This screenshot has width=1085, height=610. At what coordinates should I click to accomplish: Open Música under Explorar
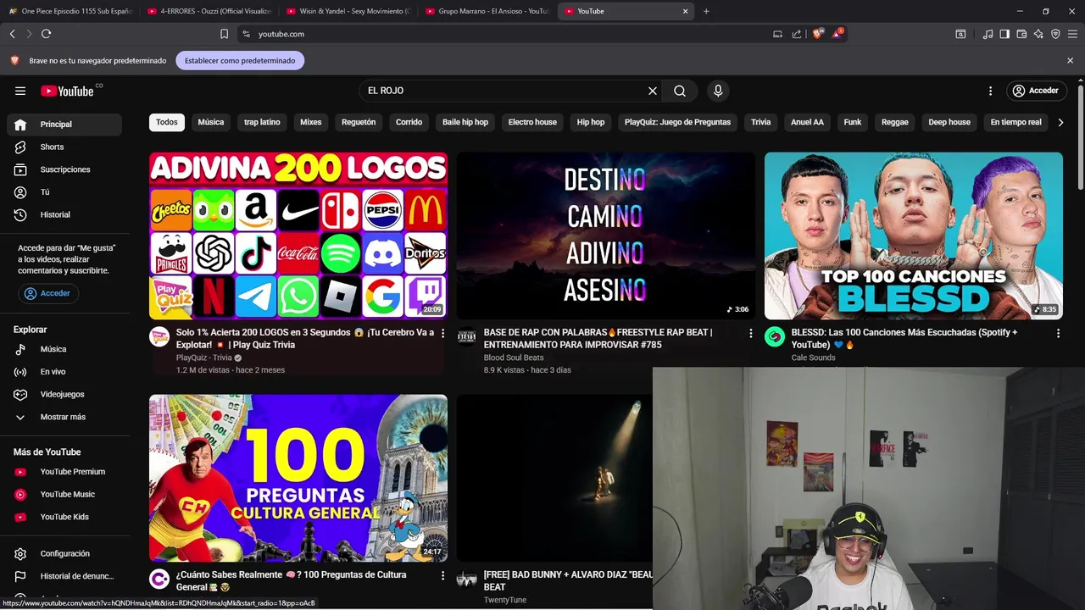tap(64, 349)
